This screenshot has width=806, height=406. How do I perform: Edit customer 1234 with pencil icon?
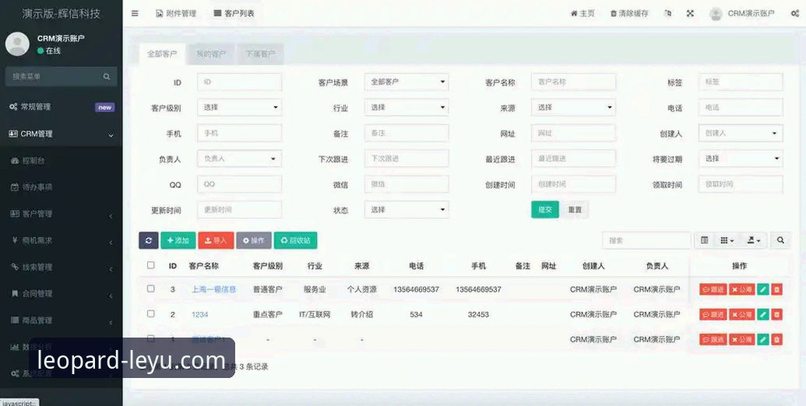[763, 314]
